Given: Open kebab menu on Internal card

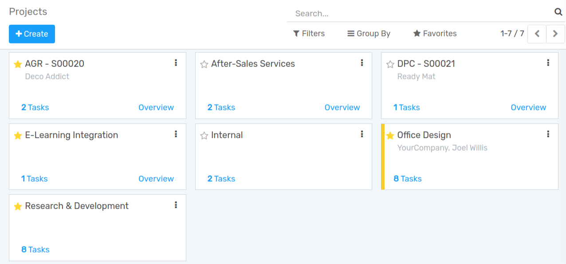Looking at the screenshot, I should (362, 134).
